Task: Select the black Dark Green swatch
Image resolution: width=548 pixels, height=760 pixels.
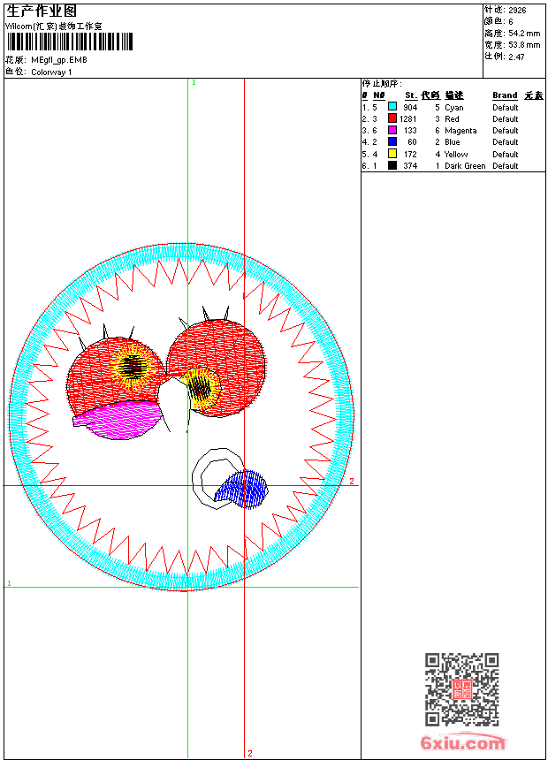Action: coord(392,165)
